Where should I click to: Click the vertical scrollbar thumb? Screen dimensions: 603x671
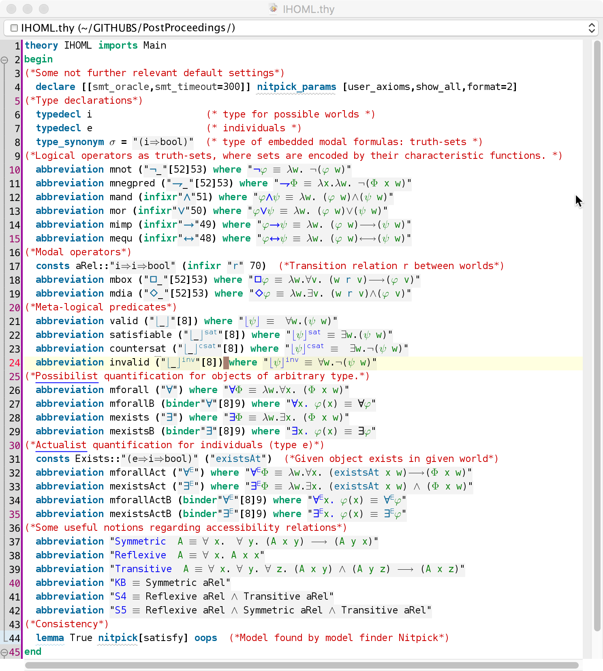point(597,335)
